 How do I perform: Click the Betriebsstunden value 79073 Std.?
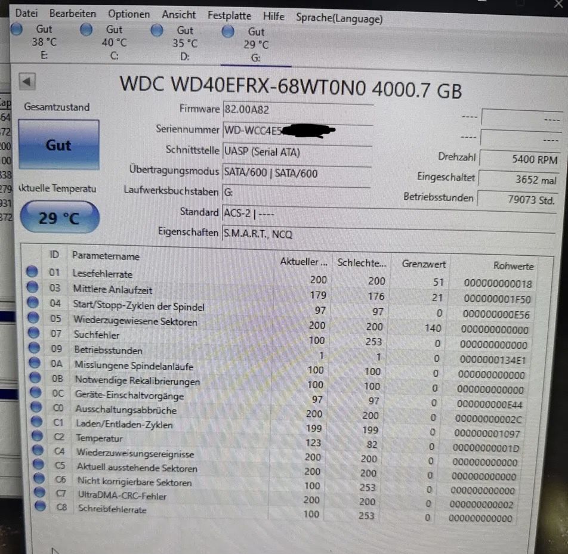pos(516,199)
